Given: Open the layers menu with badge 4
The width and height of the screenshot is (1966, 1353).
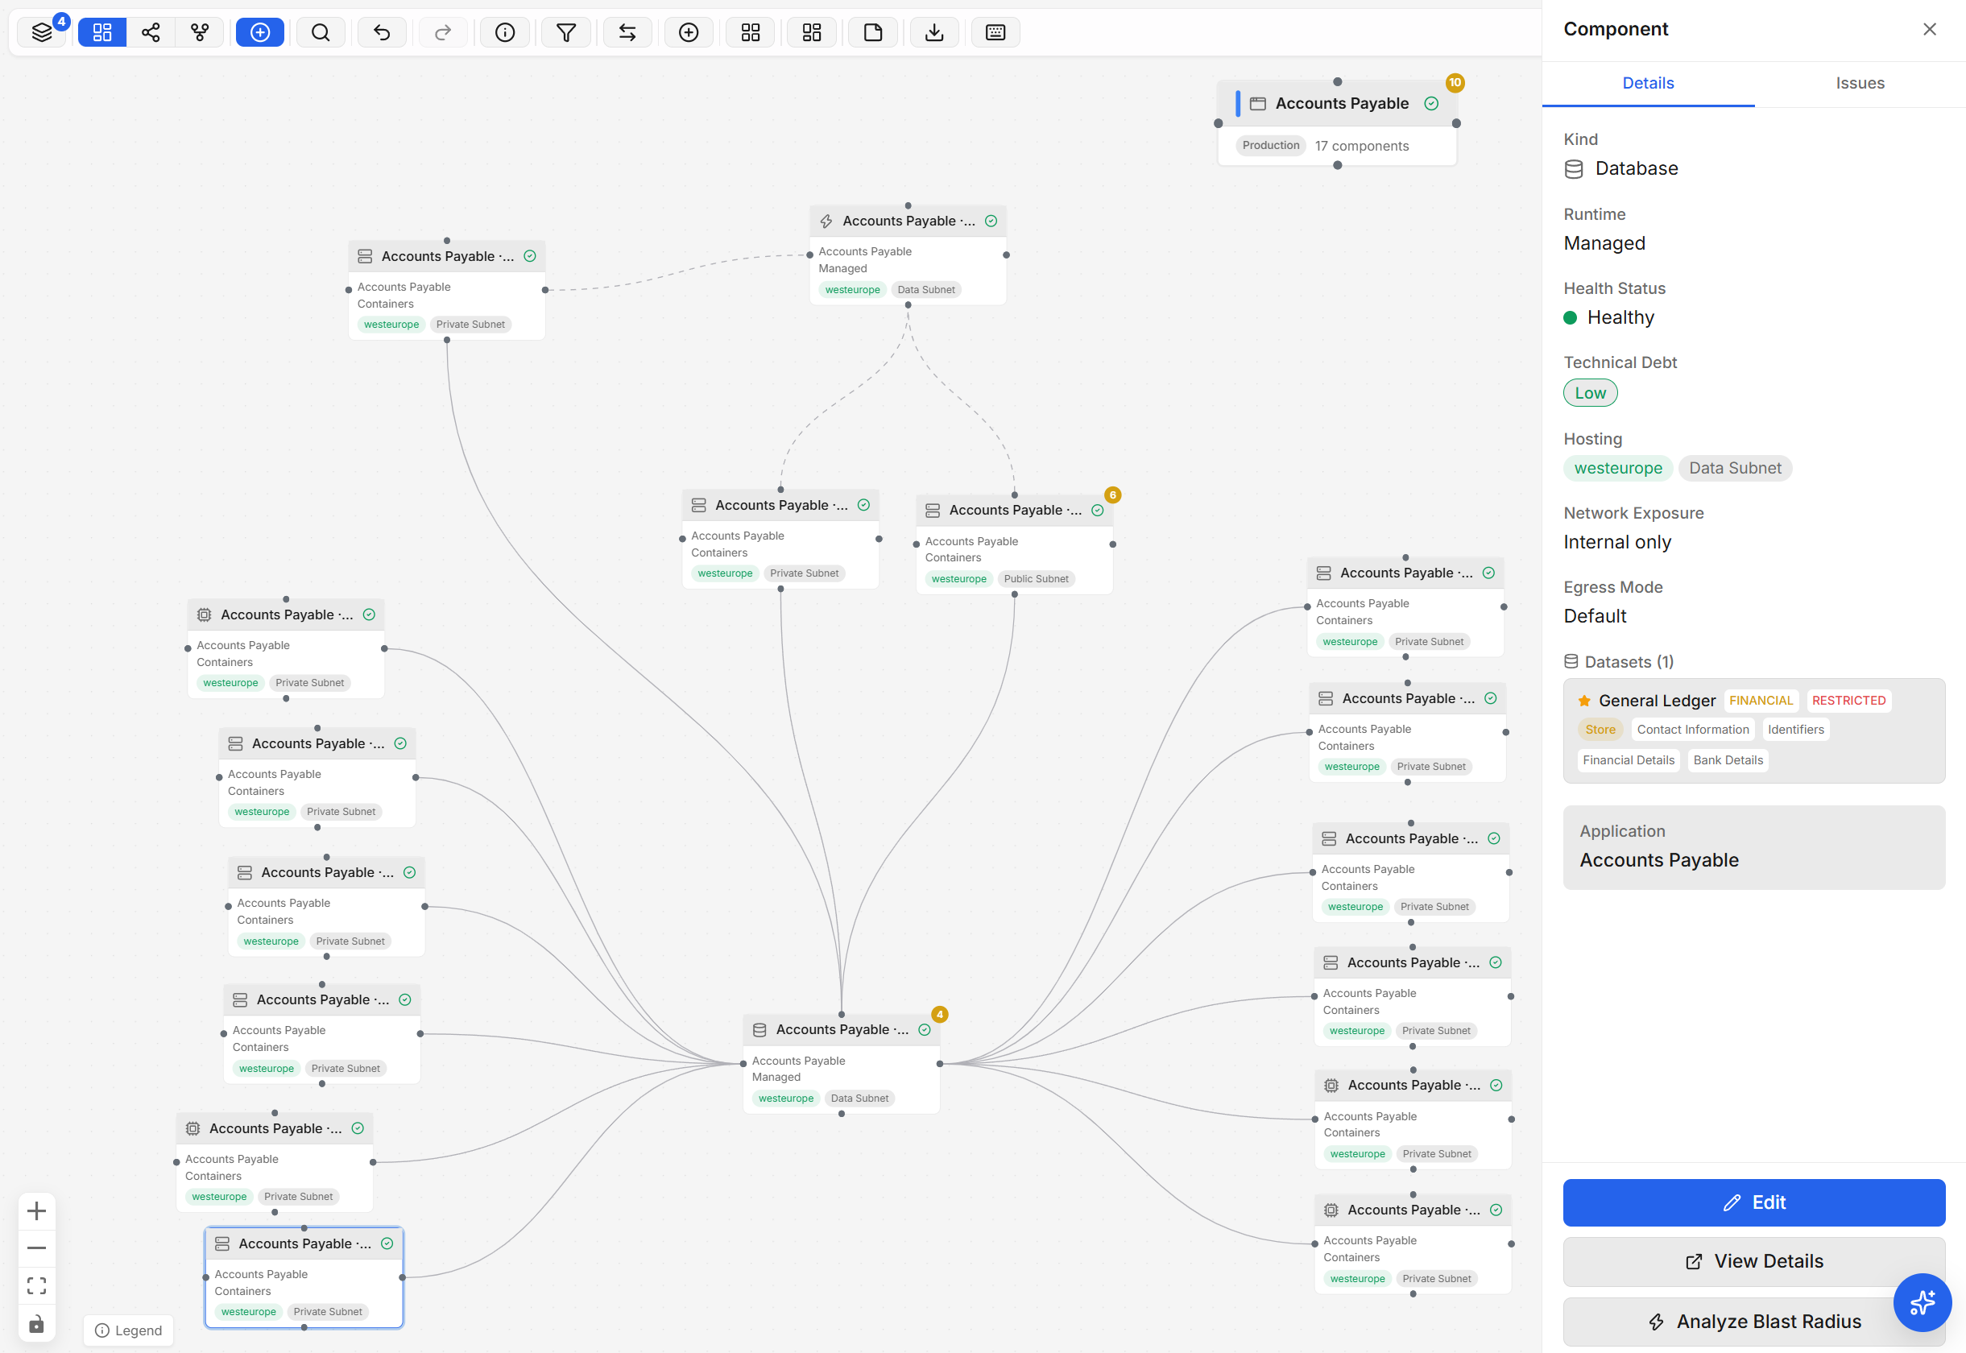Looking at the screenshot, I should pyautogui.click(x=42, y=32).
